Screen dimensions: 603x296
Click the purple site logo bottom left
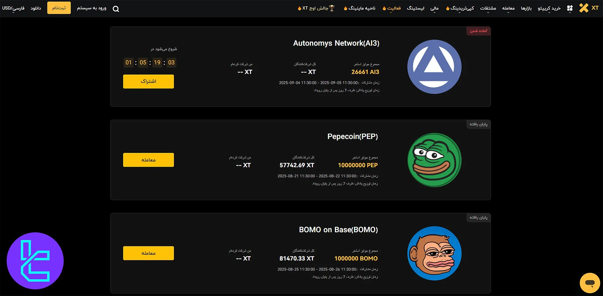pos(35,262)
